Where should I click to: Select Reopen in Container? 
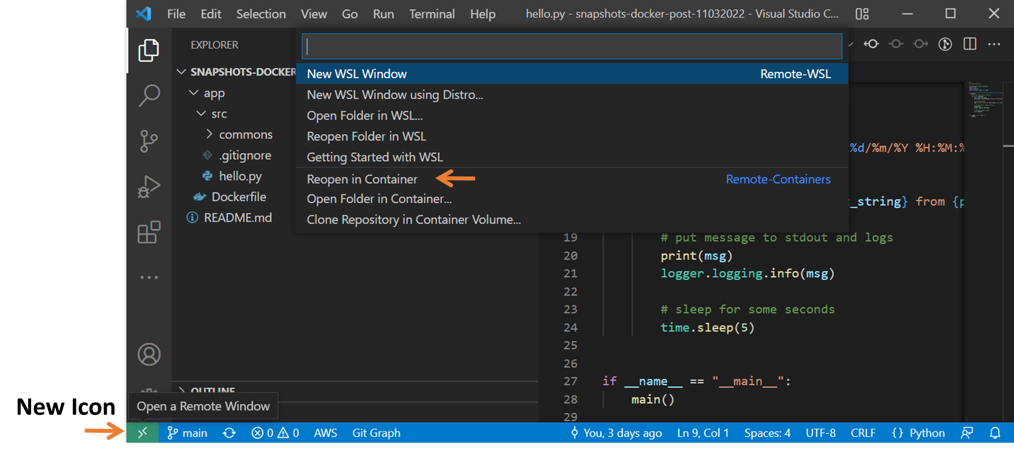click(x=572, y=179)
